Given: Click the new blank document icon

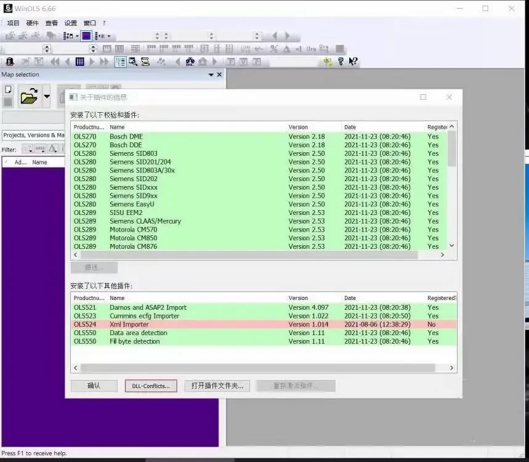Looking at the screenshot, I should [8, 89].
